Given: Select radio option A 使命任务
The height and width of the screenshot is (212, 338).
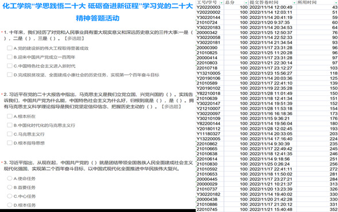Looking at the screenshot, I should point(10,178).
